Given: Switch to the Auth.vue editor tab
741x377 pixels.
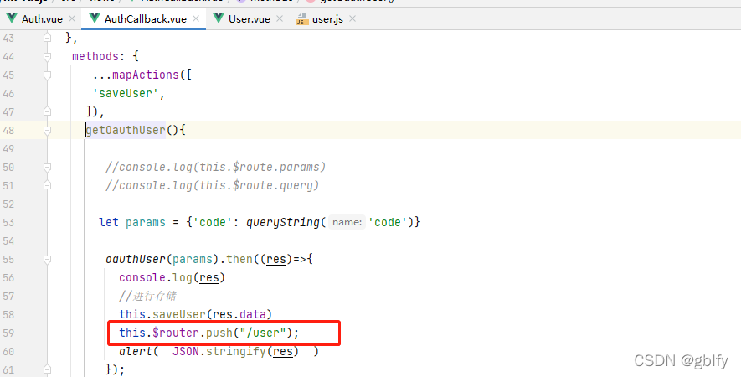Looking at the screenshot, I should pyautogui.click(x=34, y=19).
